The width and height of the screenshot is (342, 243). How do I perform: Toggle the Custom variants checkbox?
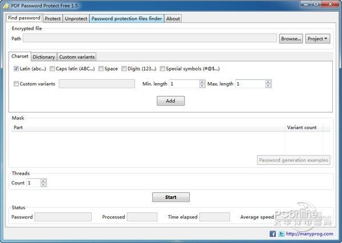(16, 84)
